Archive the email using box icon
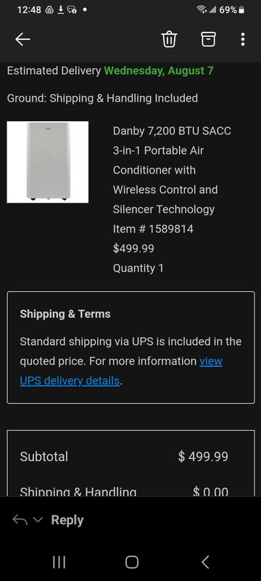 (208, 39)
